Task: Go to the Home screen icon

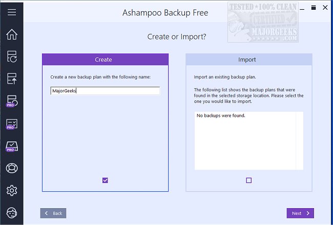Action: (x=12, y=34)
